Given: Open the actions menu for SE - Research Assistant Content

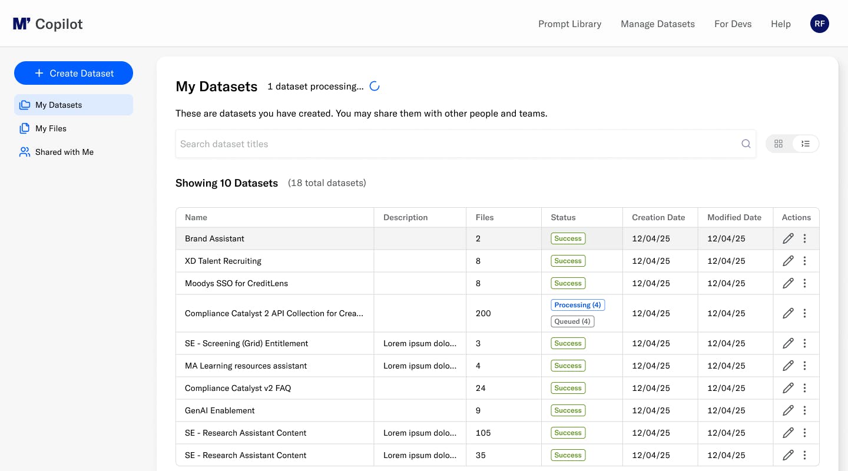Looking at the screenshot, I should click(x=805, y=433).
